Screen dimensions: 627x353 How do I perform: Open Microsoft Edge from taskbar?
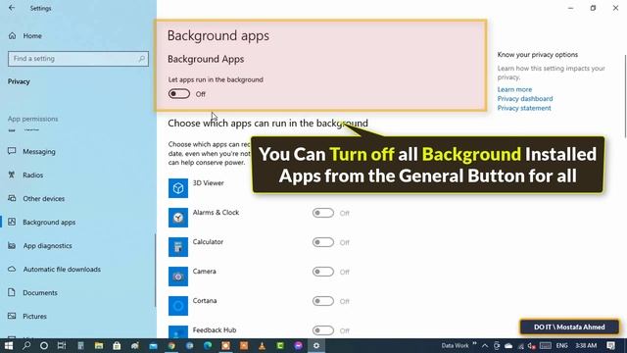[x=208, y=345]
